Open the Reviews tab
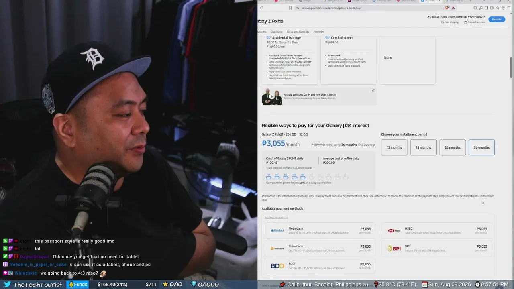The width and height of the screenshot is (514, 289). 319,32
